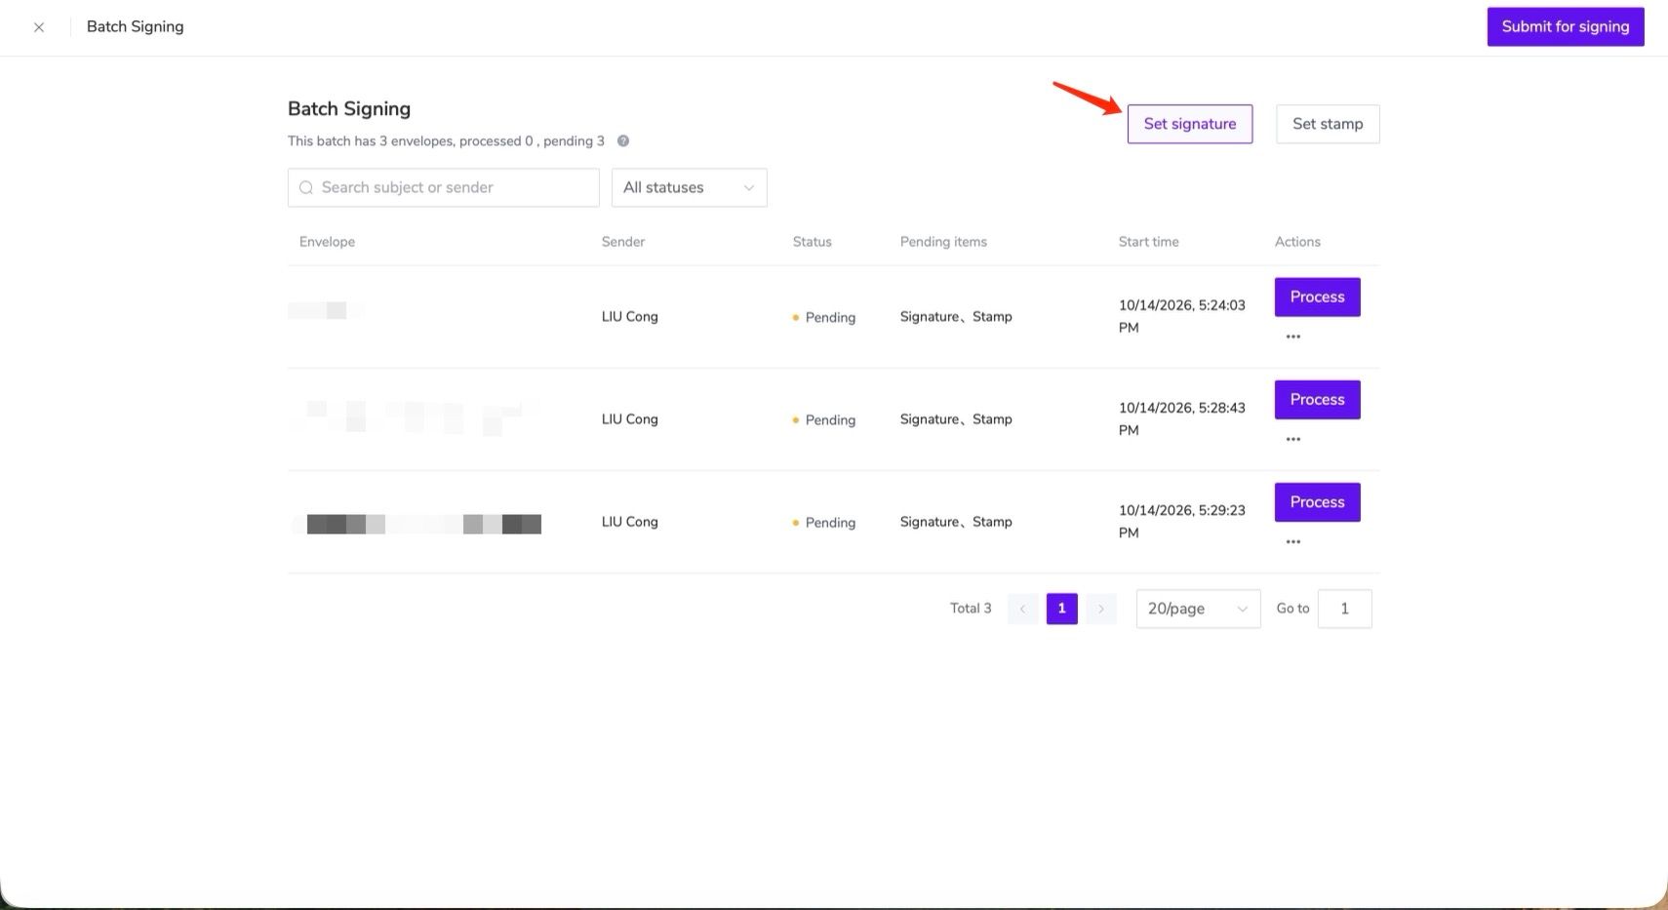
Task: Click Pending status in the 5:24:03 PM row
Action: pyautogui.click(x=824, y=317)
